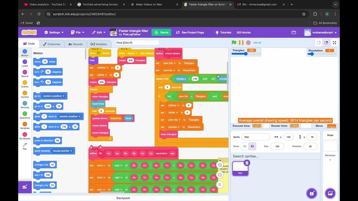Open the Motion block category

click(25, 53)
